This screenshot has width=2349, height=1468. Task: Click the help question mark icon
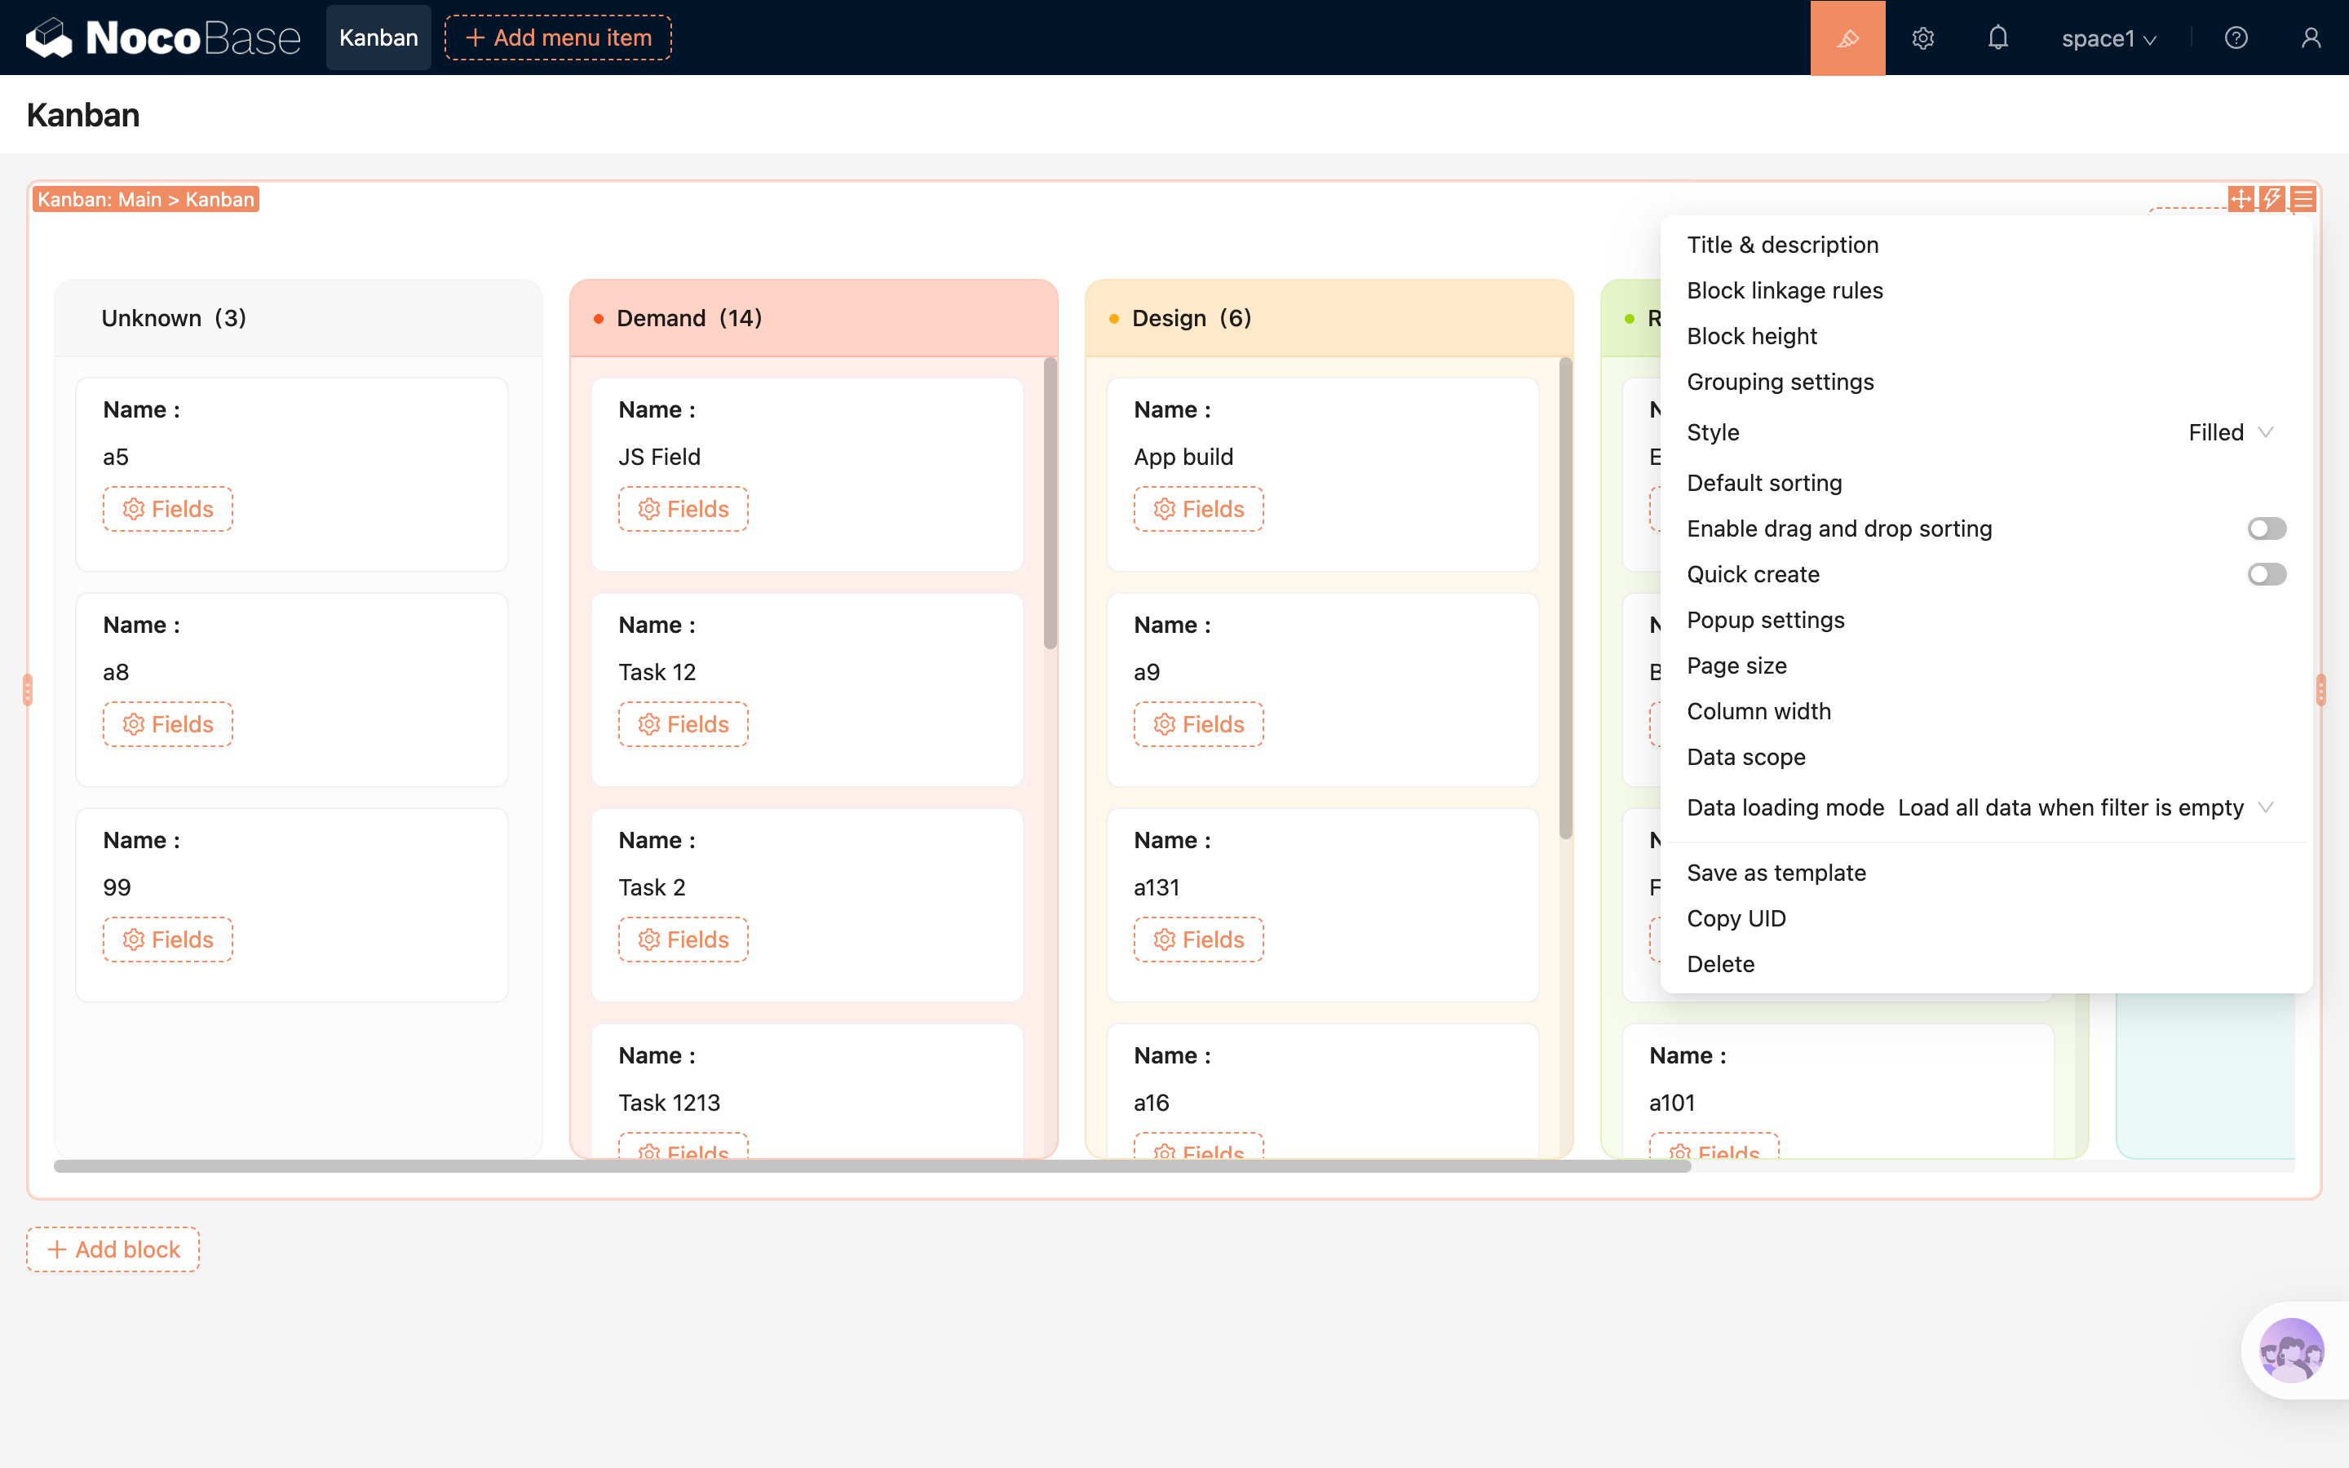[2236, 38]
